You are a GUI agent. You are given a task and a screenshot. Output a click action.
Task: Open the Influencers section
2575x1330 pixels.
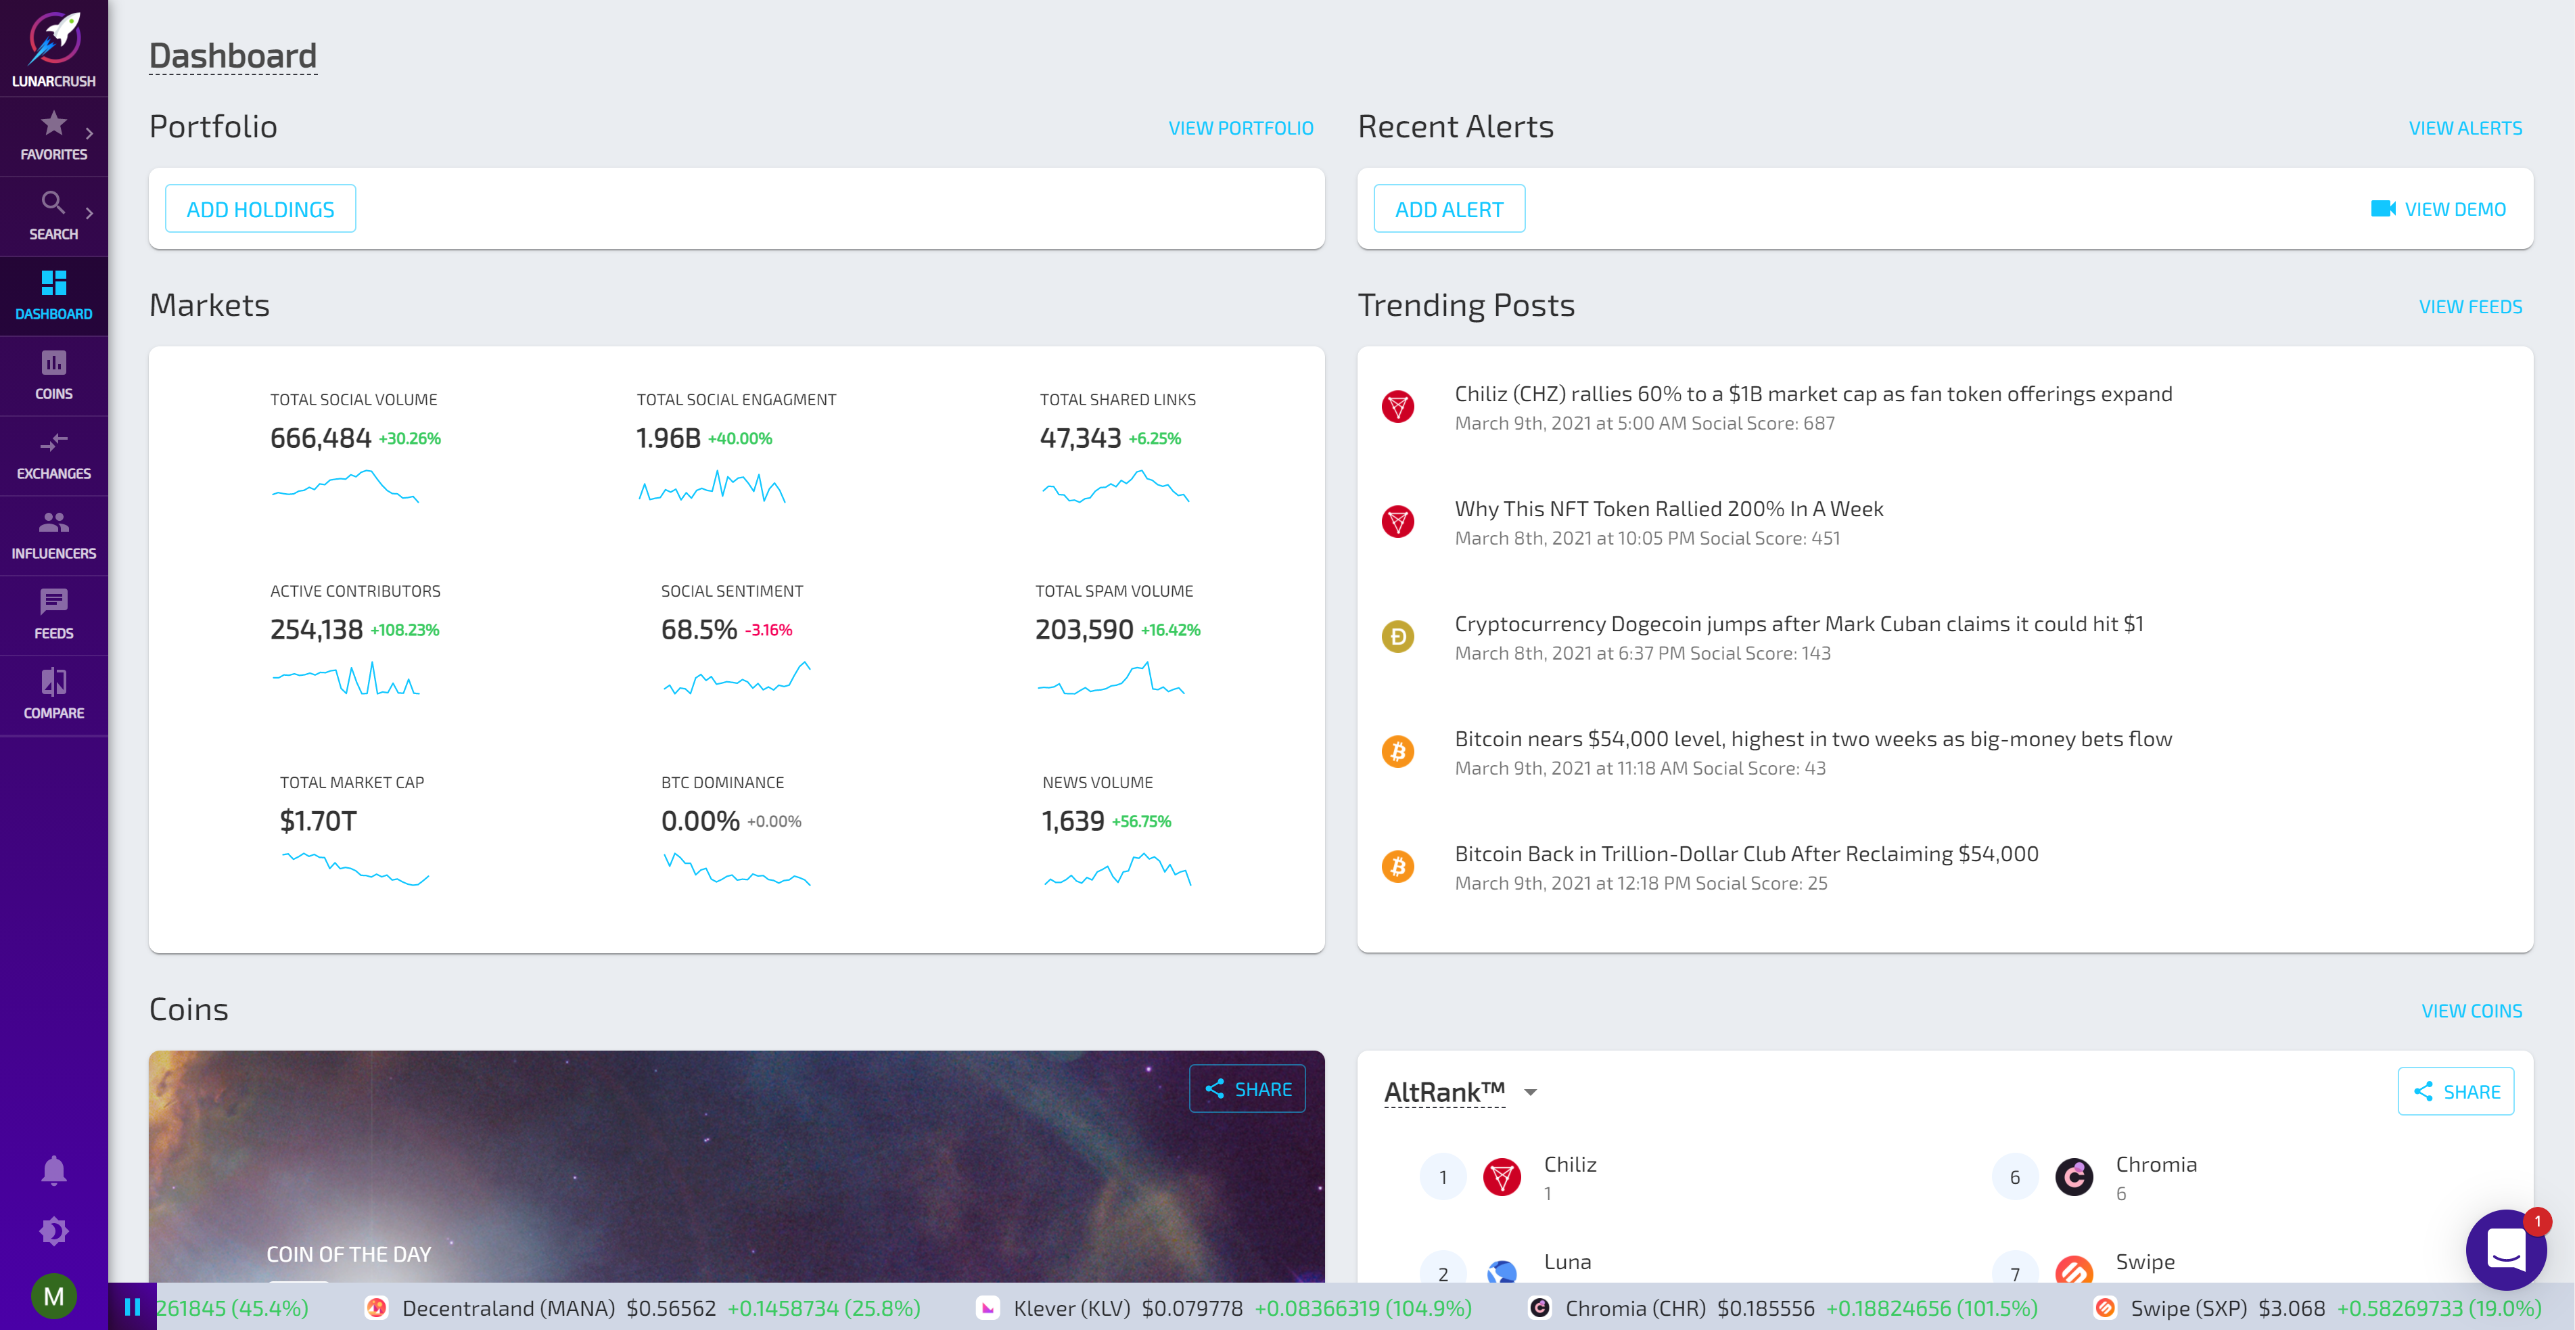54,535
